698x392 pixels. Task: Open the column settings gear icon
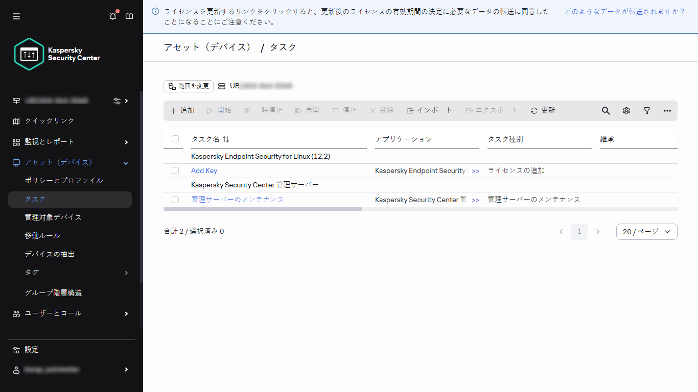coord(626,110)
